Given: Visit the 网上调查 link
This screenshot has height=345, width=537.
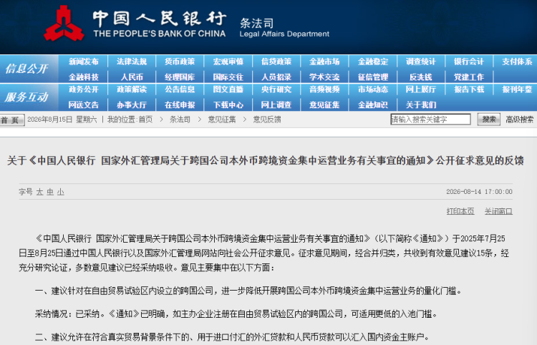Looking at the screenshot, I should 276,105.
